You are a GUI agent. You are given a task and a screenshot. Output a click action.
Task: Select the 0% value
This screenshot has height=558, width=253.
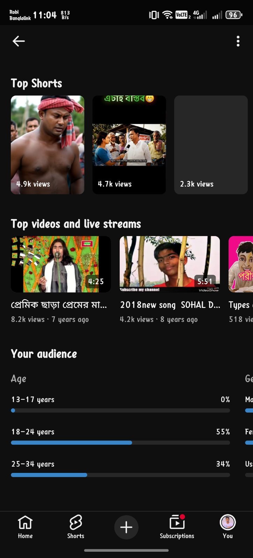click(x=225, y=400)
